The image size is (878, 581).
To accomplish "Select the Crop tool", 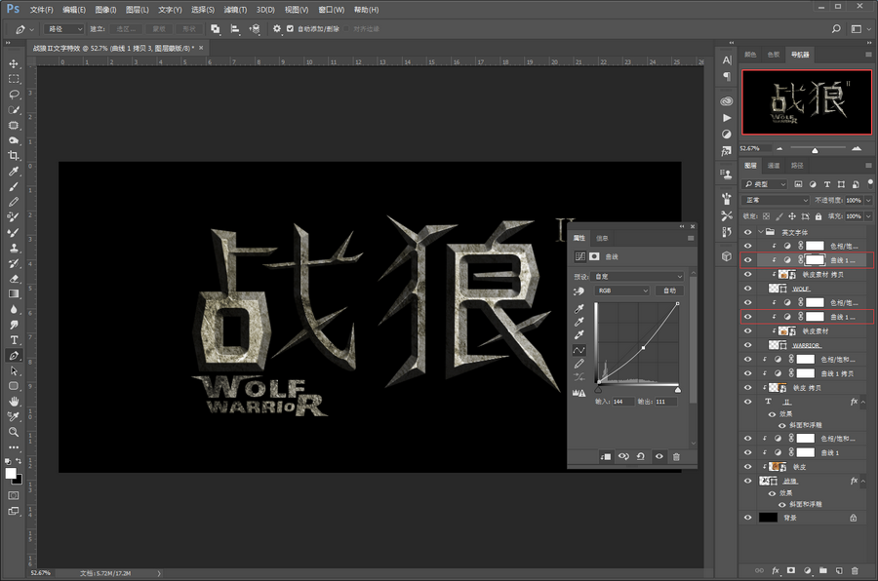I will click(14, 156).
